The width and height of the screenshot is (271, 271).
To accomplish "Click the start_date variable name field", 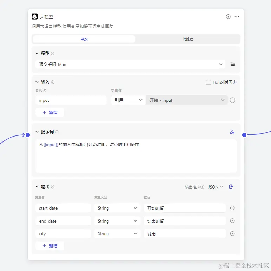I will point(63,208).
